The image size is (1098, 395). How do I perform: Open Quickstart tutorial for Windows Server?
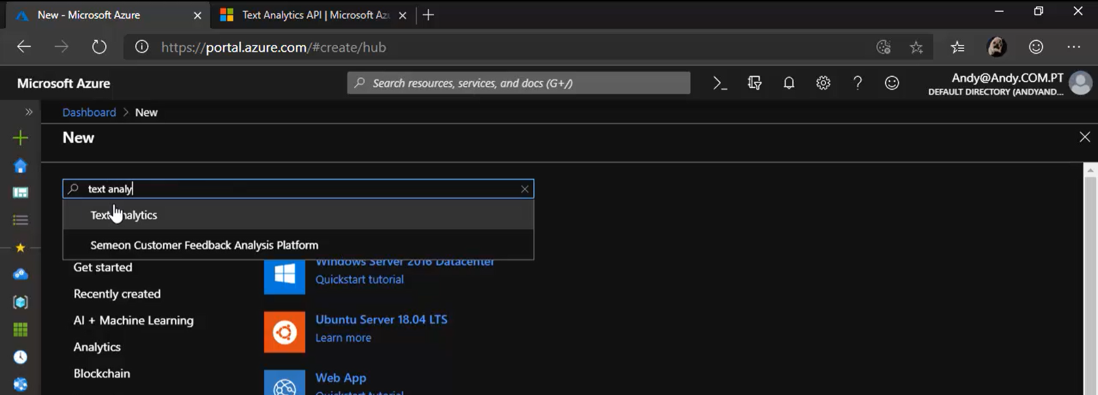[359, 279]
